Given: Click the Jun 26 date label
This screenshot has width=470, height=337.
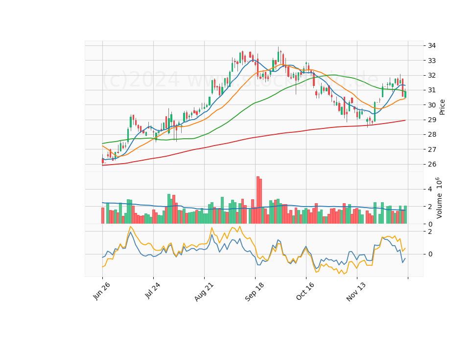Looking at the screenshot, I should point(101,291).
